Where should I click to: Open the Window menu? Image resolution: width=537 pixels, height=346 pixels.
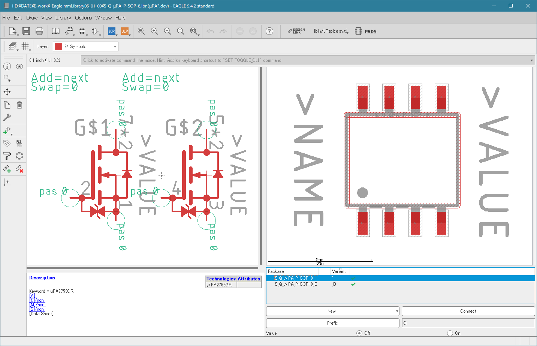[x=103, y=18]
